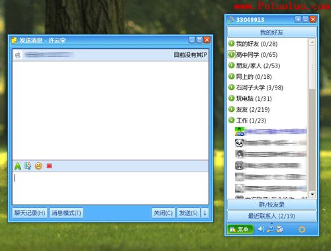Click the red square icon in chat toolbar

click(49, 166)
